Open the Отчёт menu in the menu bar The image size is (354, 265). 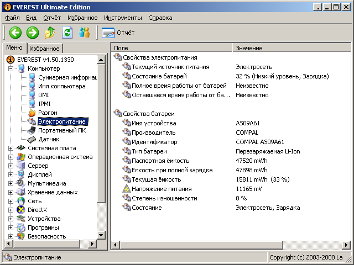pyautogui.click(x=52, y=18)
